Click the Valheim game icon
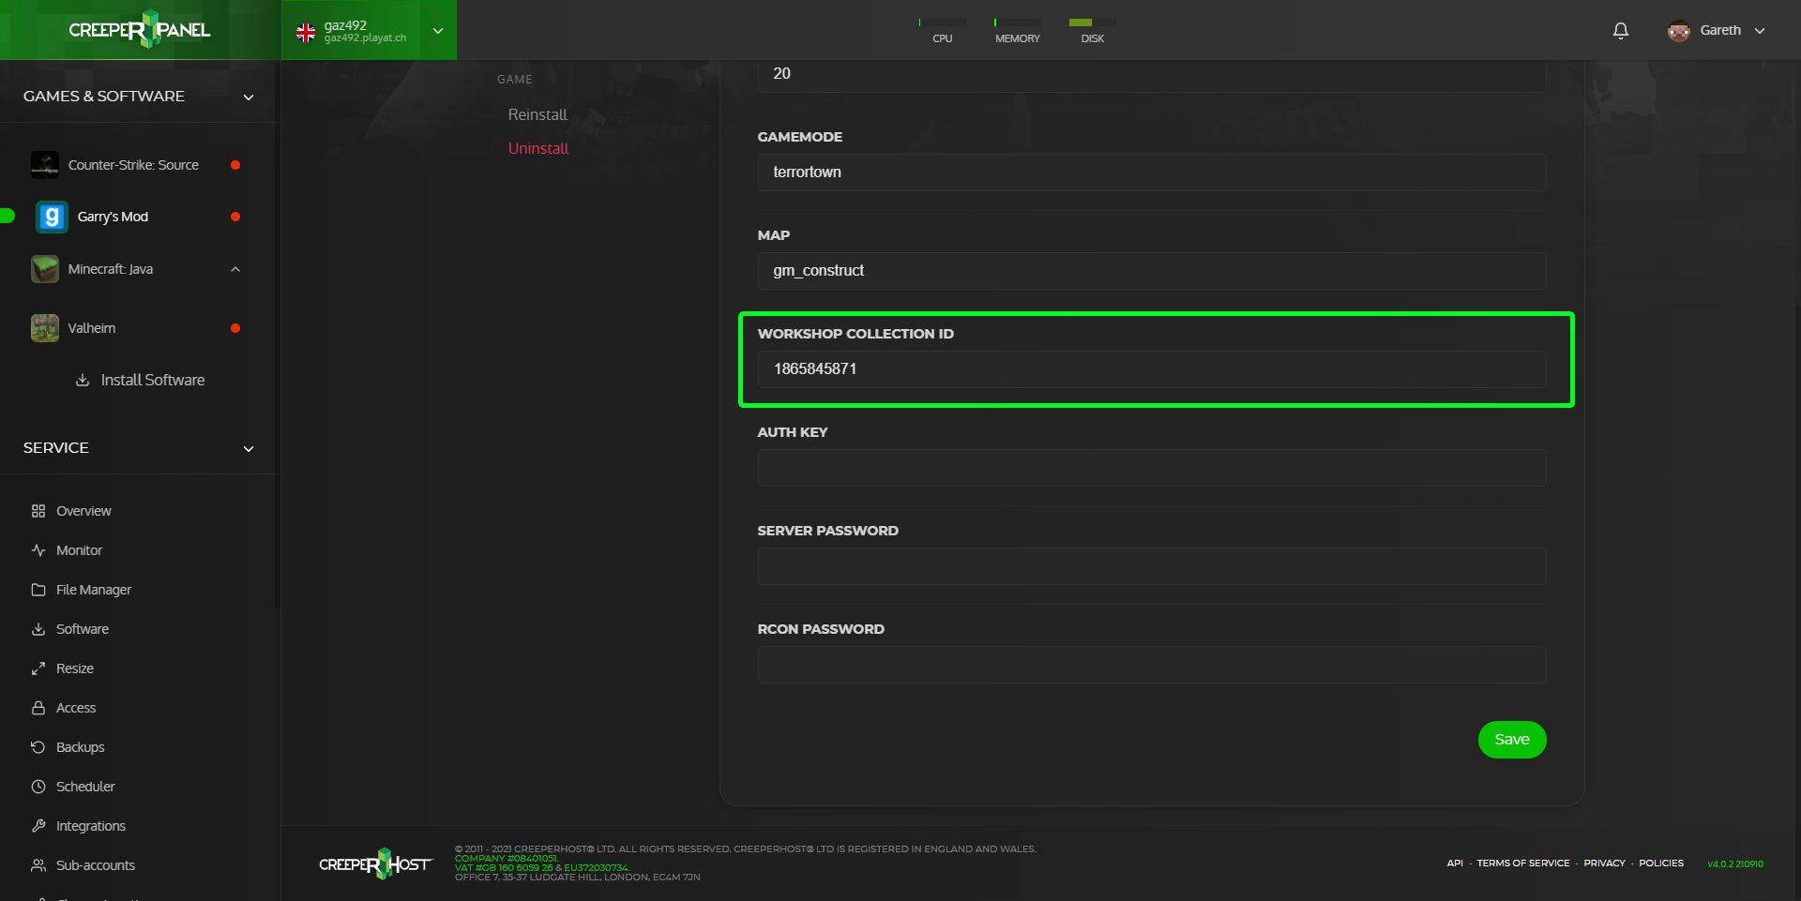 pos(45,328)
